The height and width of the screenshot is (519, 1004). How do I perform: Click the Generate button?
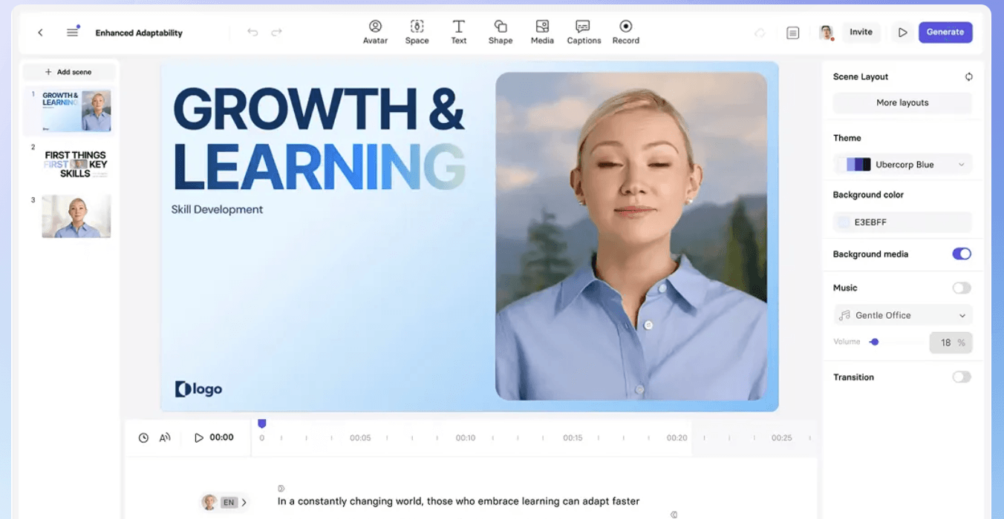coord(945,33)
